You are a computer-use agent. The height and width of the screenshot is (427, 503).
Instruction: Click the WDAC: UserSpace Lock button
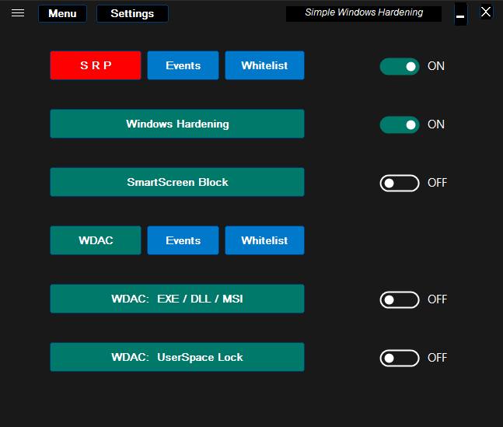tap(177, 357)
